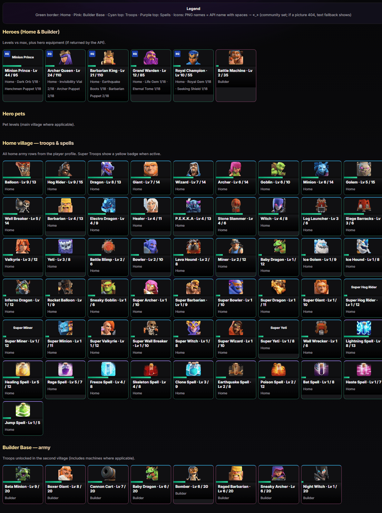Screen dimensions: 382x513
Task: Click the Giant troop icon
Action: 151,169
